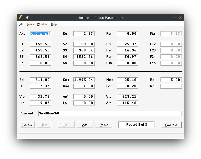The image size is (201, 159).
Task: Click the S4 field showing 1522.26
Action: click(84, 57)
